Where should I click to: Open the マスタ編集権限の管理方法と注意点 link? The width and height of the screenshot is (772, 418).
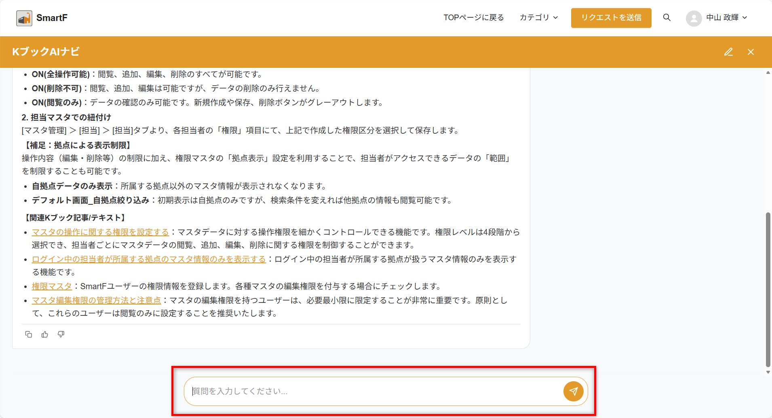96,300
